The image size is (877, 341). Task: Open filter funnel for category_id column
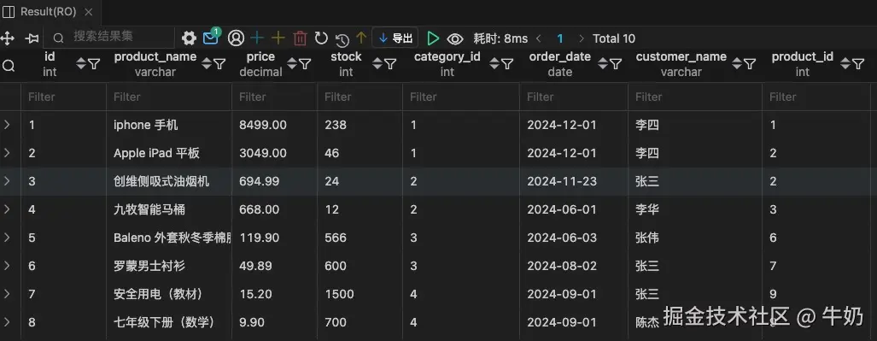506,64
